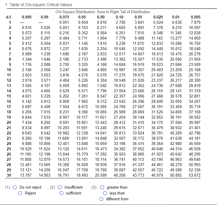The width and height of the screenshot is (217, 205).
Task: Click the 0.995 column header
Action: point(27,17)
